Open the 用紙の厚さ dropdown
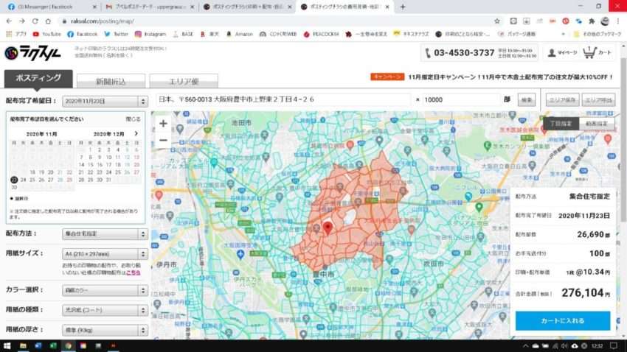The image size is (627, 352). (105, 330)
